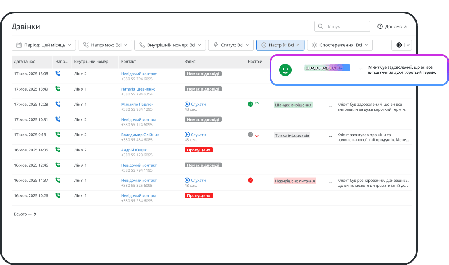The image size is (449, 265).
Task: Click the green happy smiley in the popup
Action: coord(285,70)
